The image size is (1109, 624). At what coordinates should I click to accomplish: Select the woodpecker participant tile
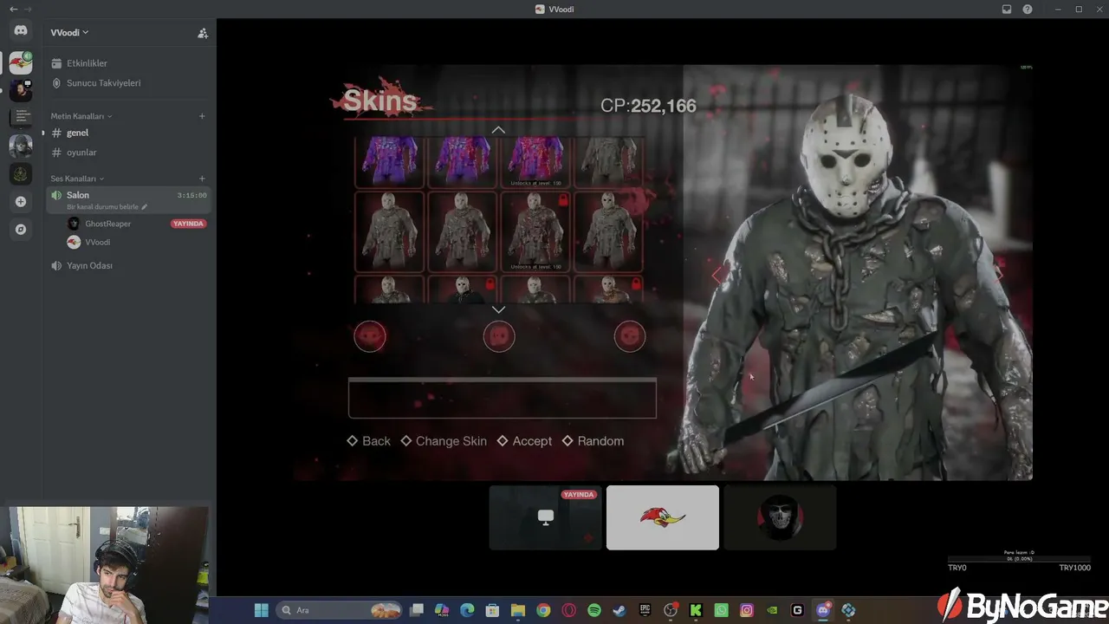click(663, 517)
